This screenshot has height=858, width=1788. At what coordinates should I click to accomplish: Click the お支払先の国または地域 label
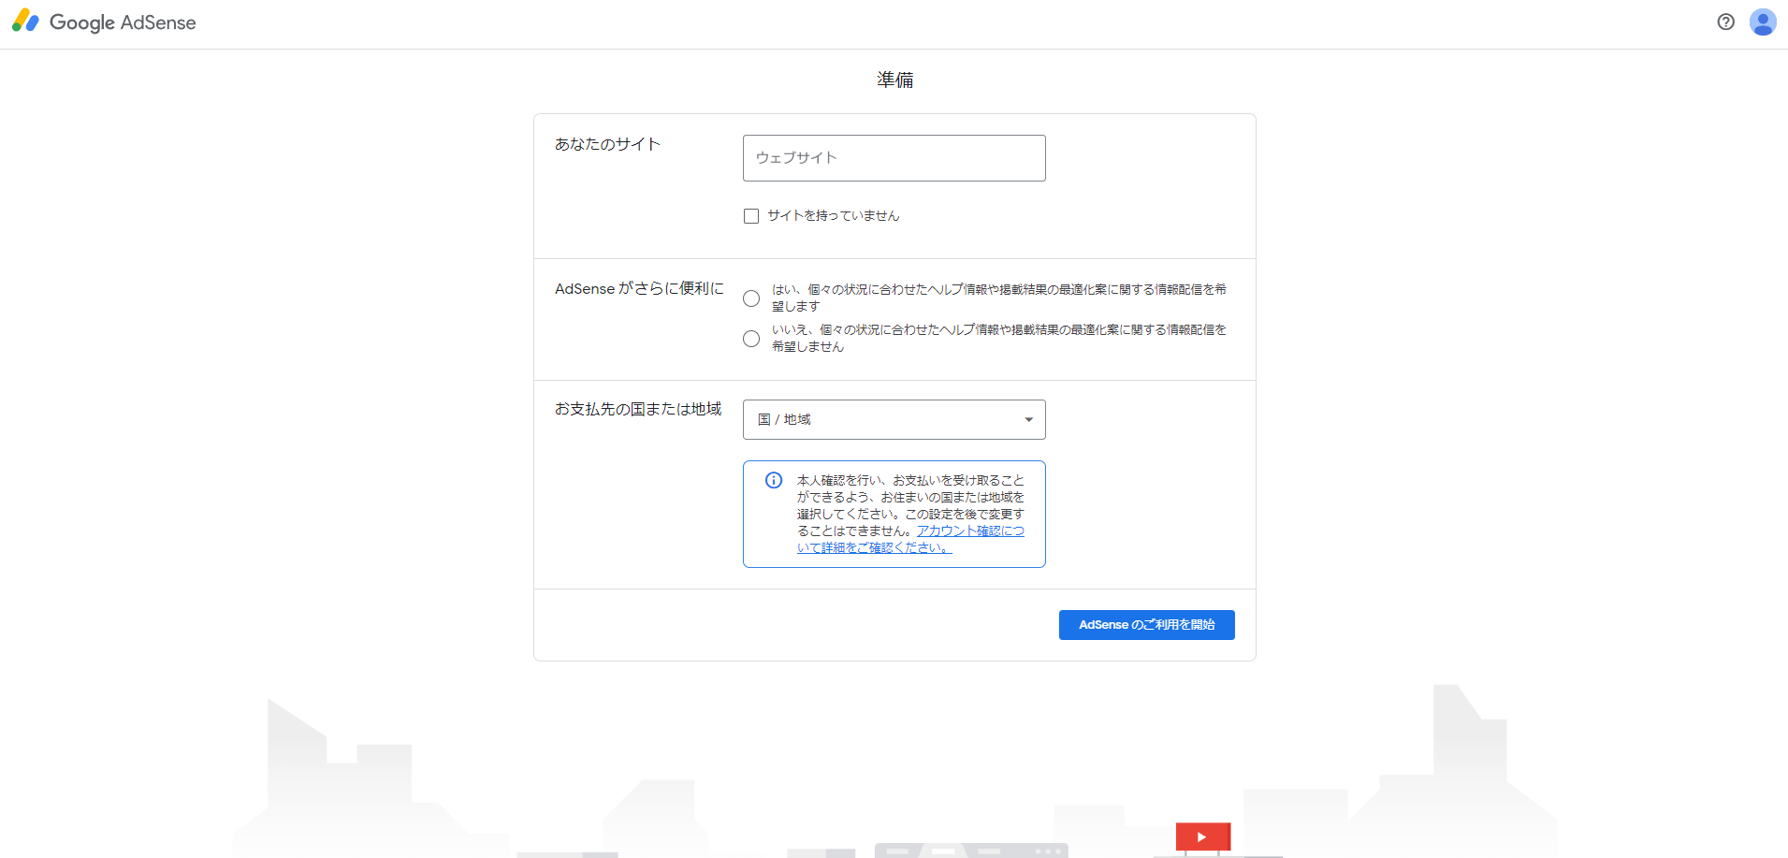click(638, 409)
